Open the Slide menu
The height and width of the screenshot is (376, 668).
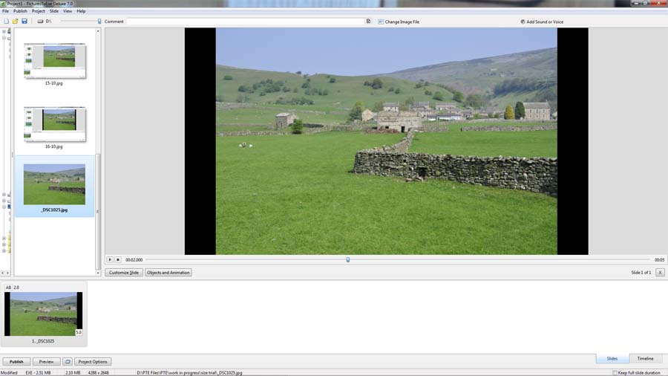54,11
